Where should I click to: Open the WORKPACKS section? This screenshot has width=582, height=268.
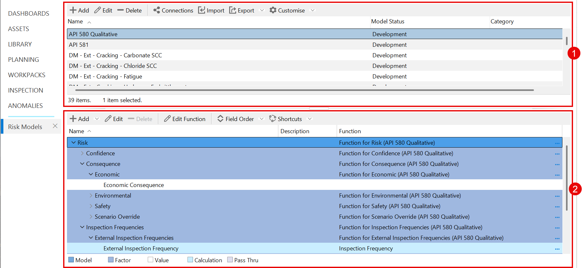tap(27, 75)
